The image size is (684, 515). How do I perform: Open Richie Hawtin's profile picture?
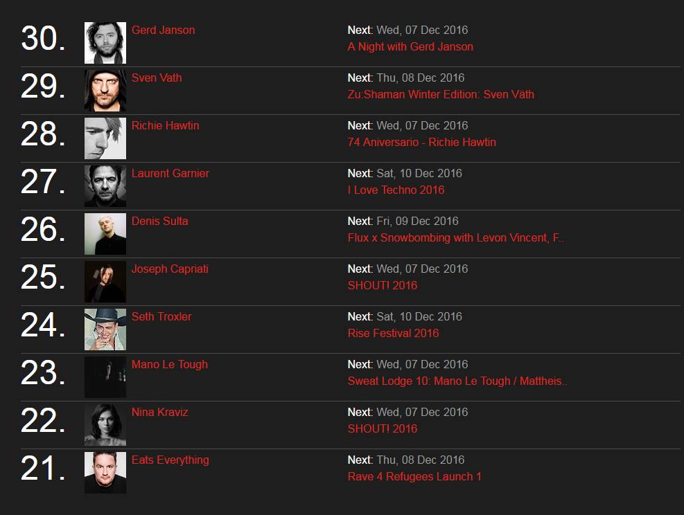[105, 138]
